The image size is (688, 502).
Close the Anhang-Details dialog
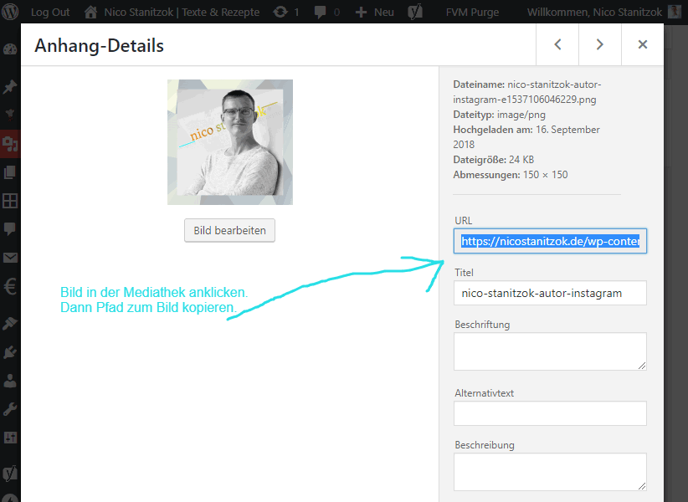pyautogui.click(x=643, y=45)
